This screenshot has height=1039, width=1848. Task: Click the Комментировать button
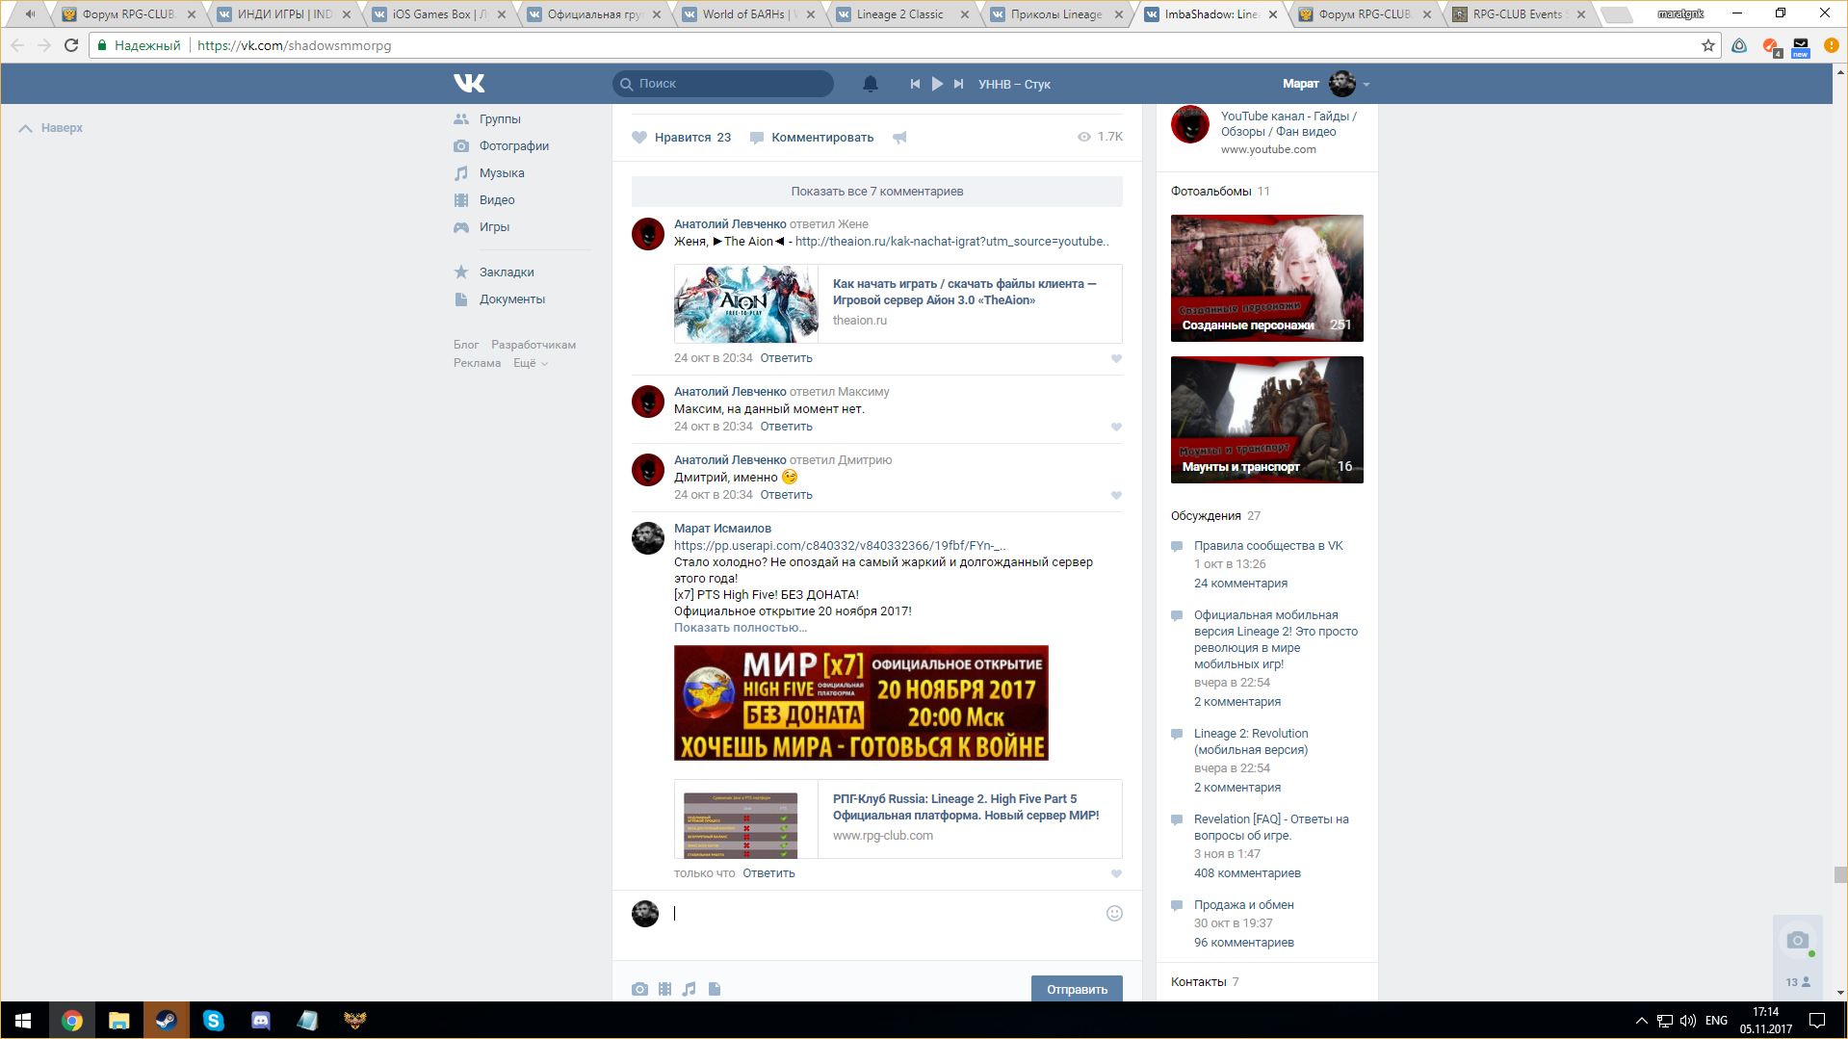[812, 138]
